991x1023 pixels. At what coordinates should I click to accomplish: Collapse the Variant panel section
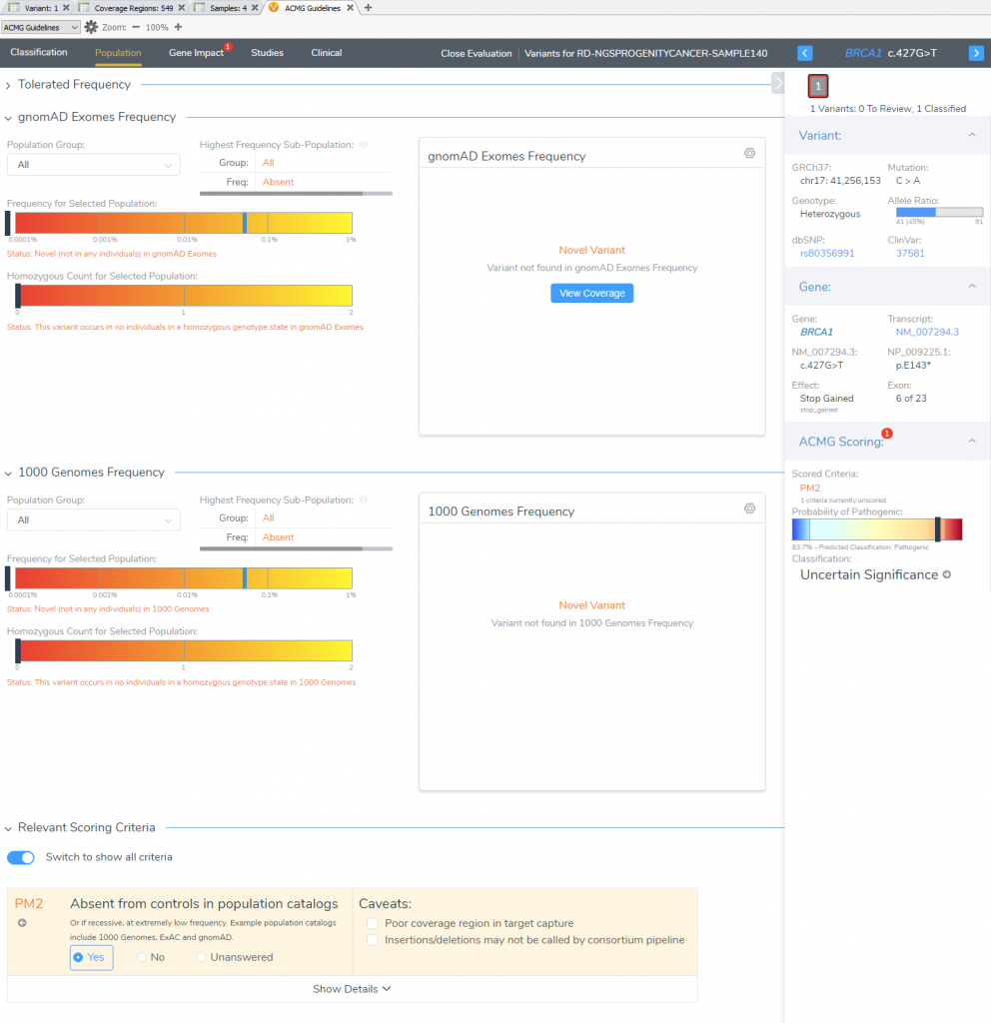click(973, 135)
